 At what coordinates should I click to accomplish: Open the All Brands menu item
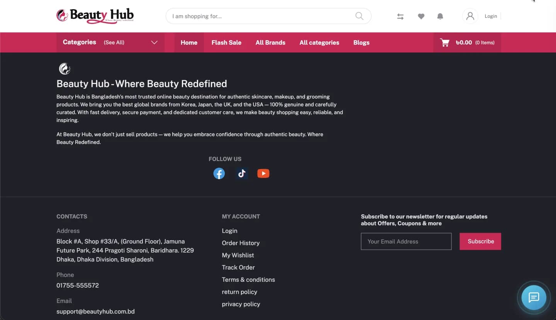click(270, 42)
